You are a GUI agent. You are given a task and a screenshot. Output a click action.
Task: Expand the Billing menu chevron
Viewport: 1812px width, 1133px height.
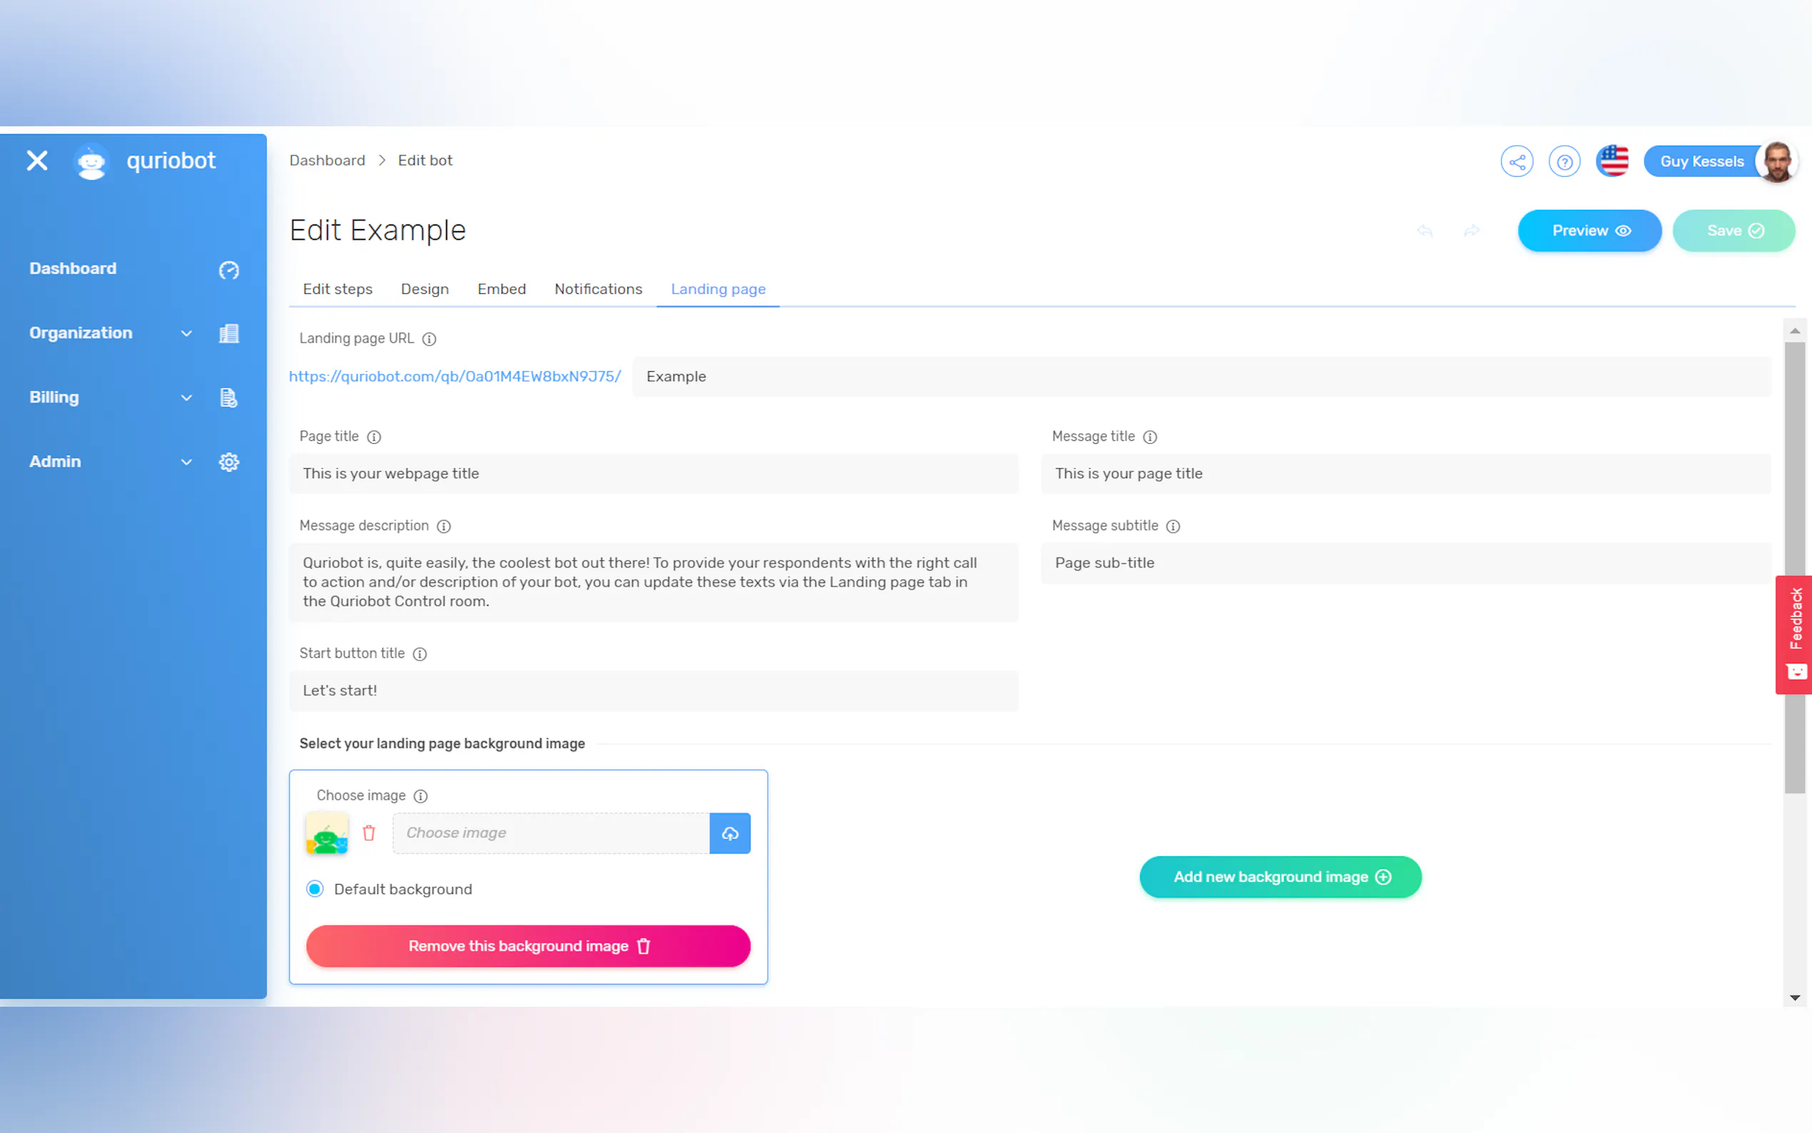point(186,398)
